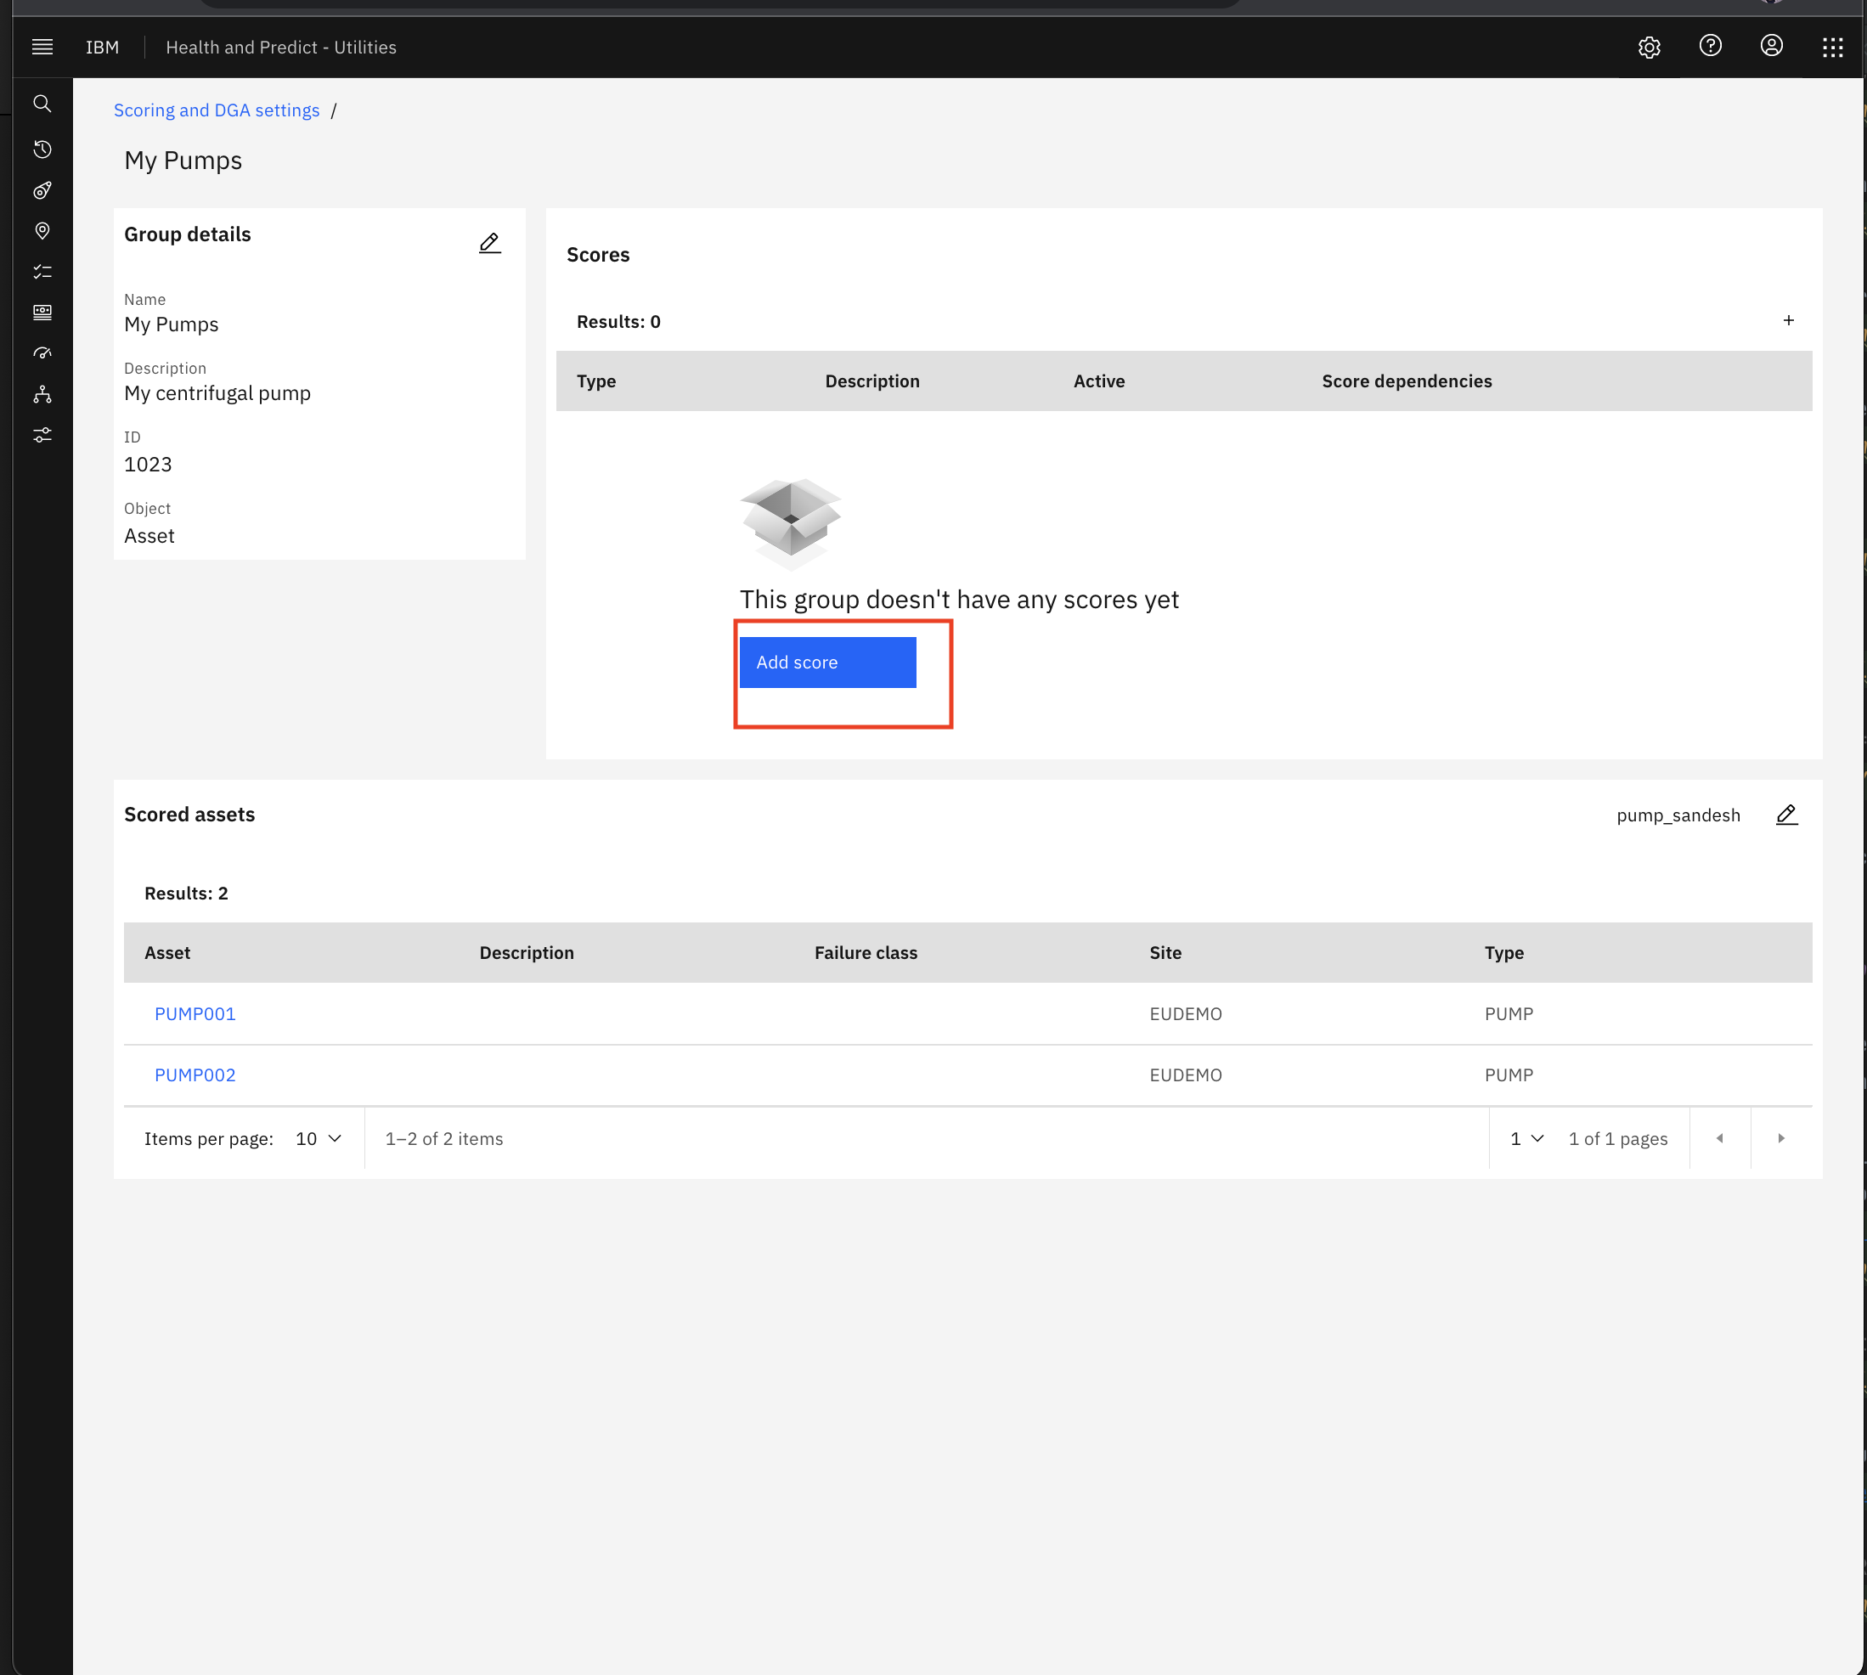Expand the page number dropdown
Screen dimensions: 1867x1675
coord(1526,1138)
